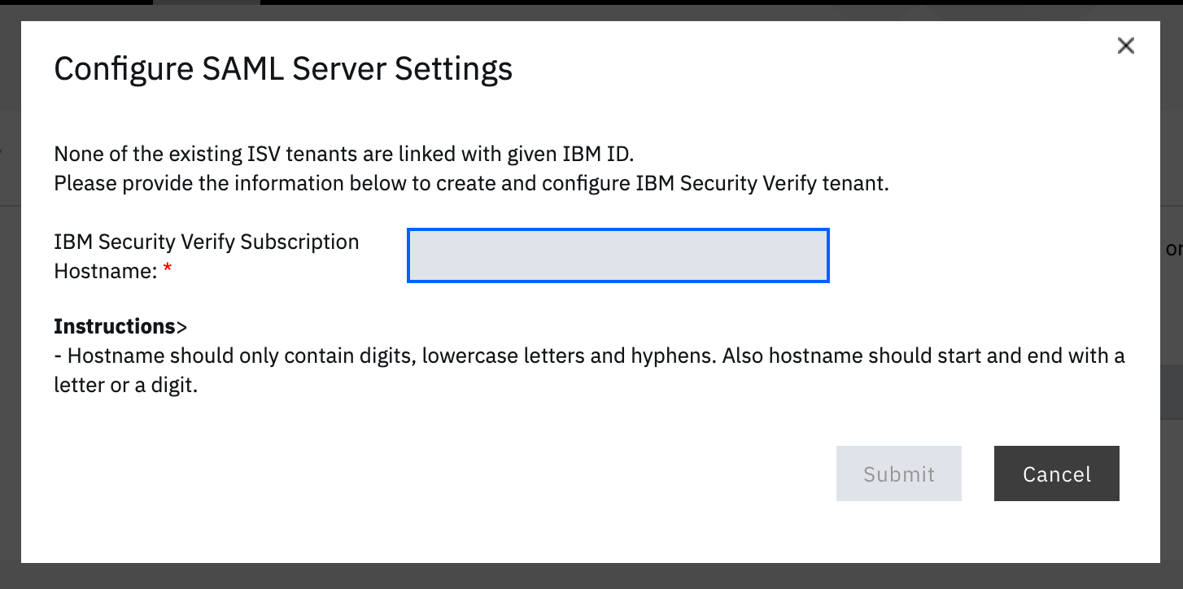Cancel the SAML server configuration

(x=1056, y=473)
